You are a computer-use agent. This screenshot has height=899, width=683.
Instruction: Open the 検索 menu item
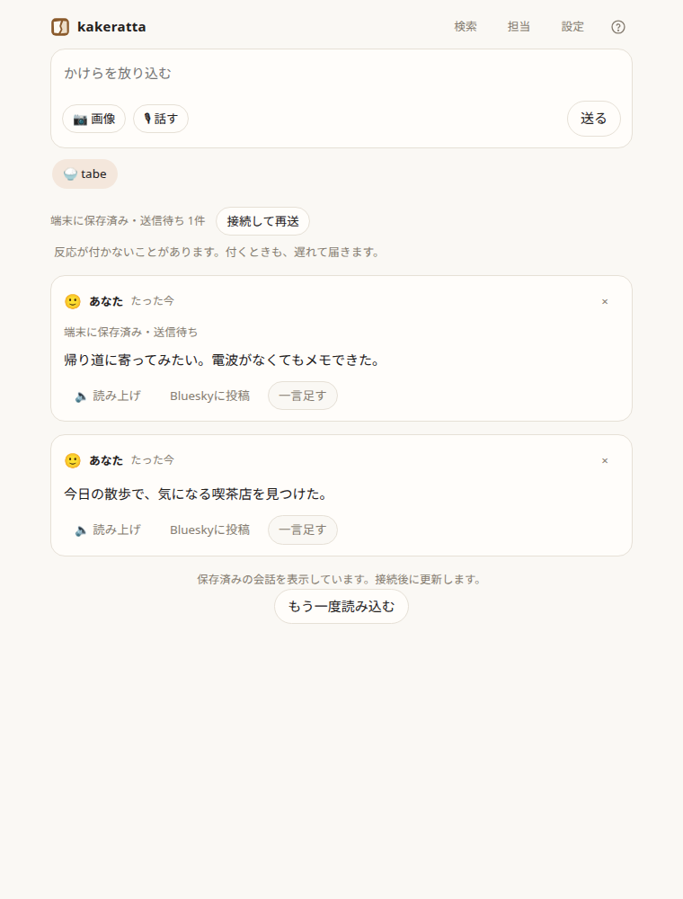pos(466,27)
